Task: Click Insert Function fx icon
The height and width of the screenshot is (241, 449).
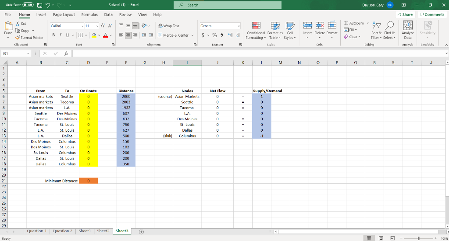Action: coord(66,53)
